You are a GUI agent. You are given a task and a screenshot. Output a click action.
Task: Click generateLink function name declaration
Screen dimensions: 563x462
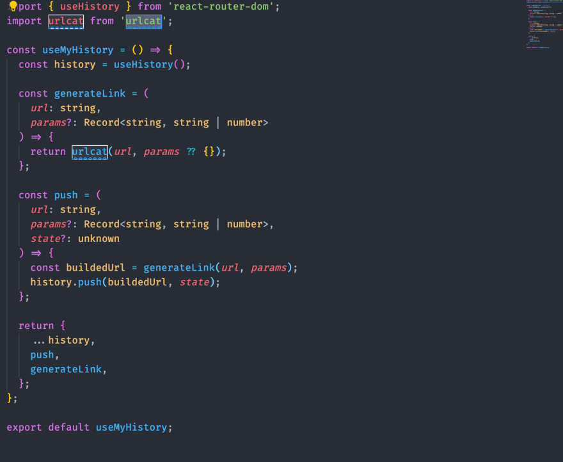click(90, 93)
